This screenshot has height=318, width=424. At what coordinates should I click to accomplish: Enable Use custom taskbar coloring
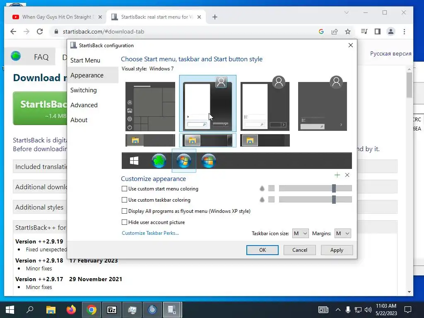(124, 200)
